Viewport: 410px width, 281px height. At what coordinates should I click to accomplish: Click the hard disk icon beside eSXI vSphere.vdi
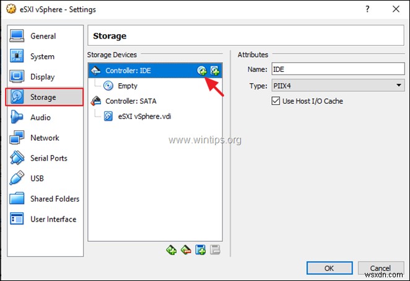click(108, 116)
